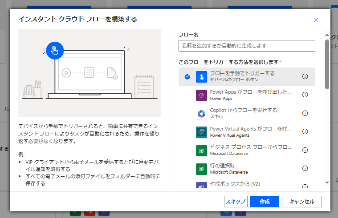Click the Power Virtual Agents trigger icon
This screenshot has height=218, width=338.
click(201, 132)
